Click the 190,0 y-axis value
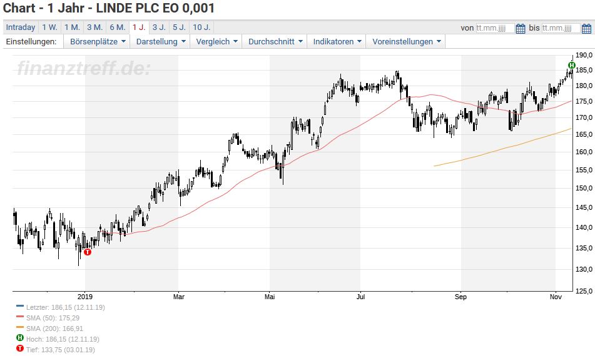 click(584, 56)
